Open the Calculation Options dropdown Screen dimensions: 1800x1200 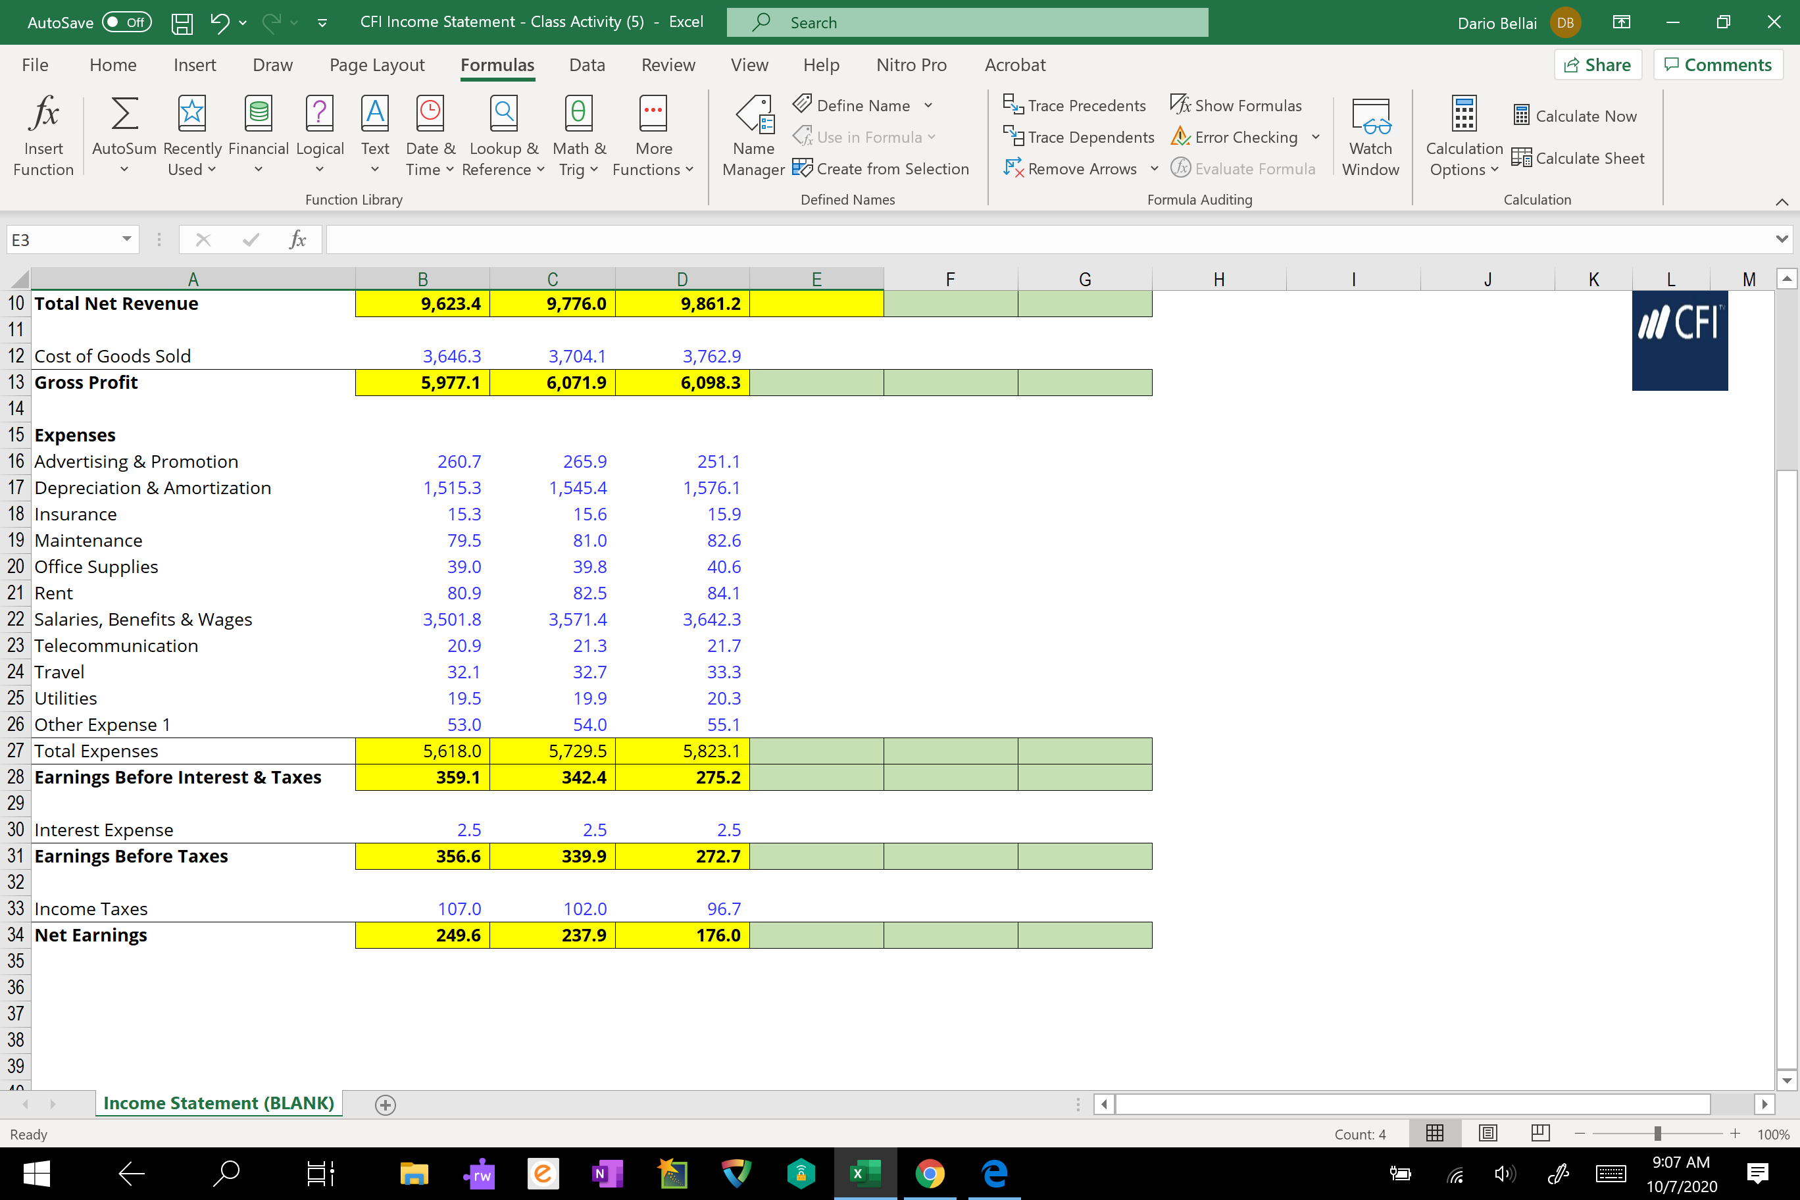(1464, 136)
